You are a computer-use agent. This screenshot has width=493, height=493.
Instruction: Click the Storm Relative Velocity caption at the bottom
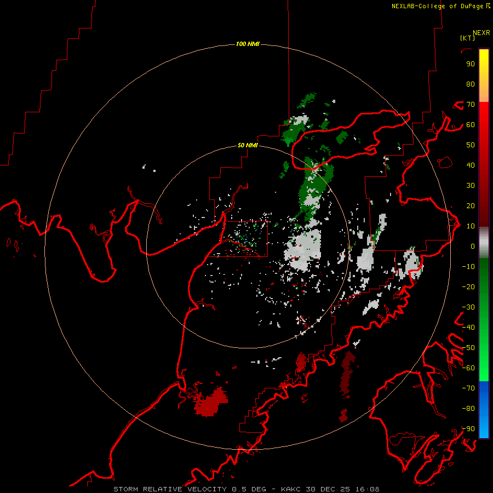(x=246, y=489)
